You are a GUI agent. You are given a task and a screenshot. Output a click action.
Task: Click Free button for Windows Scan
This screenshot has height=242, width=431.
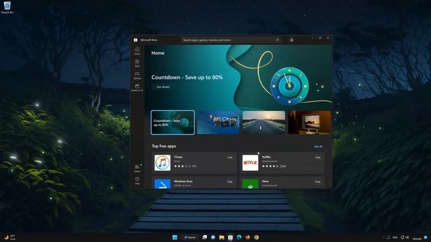pyautogui.click(x=230, y=182)
